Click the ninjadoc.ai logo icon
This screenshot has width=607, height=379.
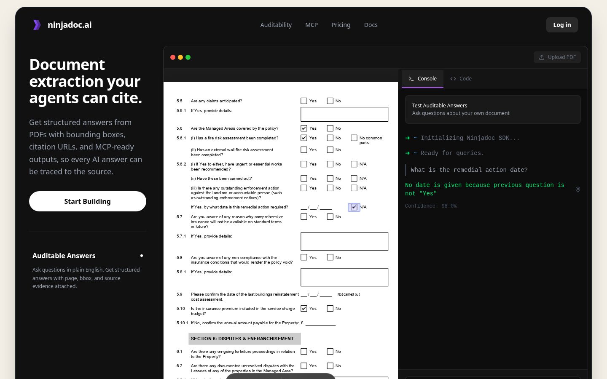[37, 25]
